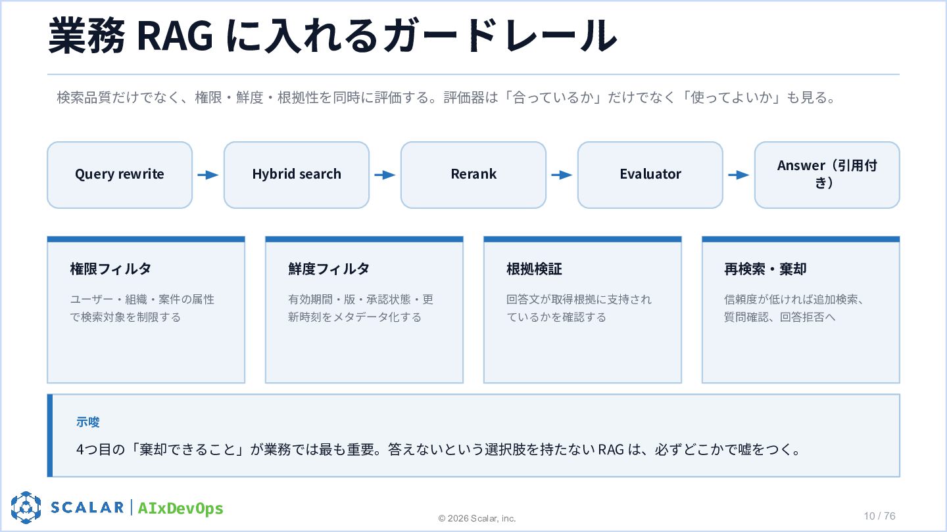The width and height of the screenshot is (947, 532).
Task: Select the Rerank pipeline box
Action: coord(473,175)
